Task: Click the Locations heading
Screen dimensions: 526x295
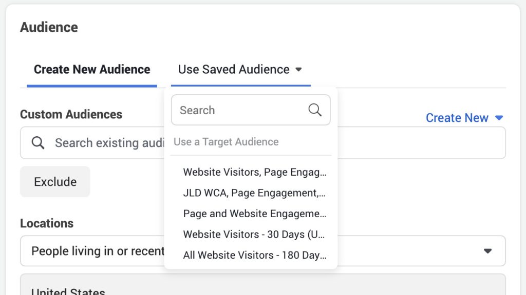Action: (x=47, y=223)
